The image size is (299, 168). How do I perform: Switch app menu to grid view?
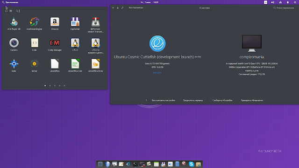click(x=6, y=11)
